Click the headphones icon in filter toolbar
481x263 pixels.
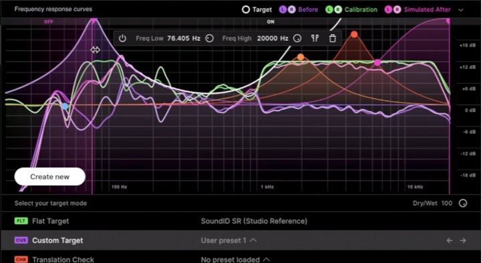(x=315, y=38)
